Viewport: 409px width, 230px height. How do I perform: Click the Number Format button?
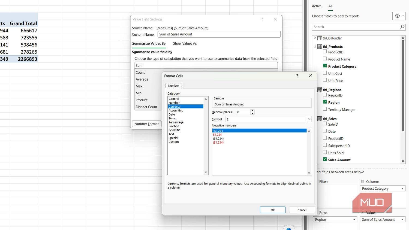click(x=147, y=124)
